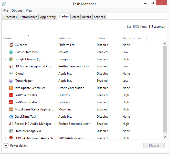Click the scrollbar down arrow
The height and width of the screenshot is (154, 169).
(165, 137)
